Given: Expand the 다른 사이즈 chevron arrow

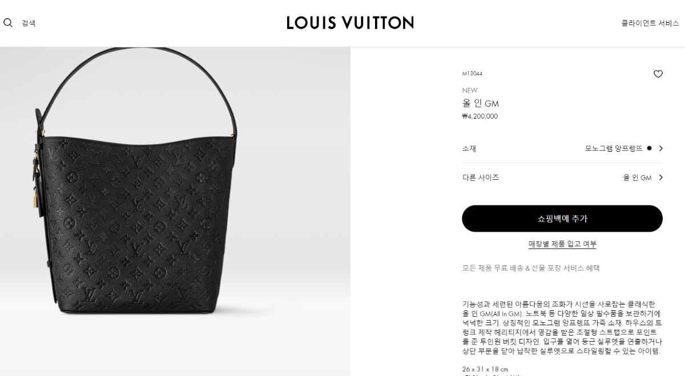Looking at the screenshot, I should [661, 177].
